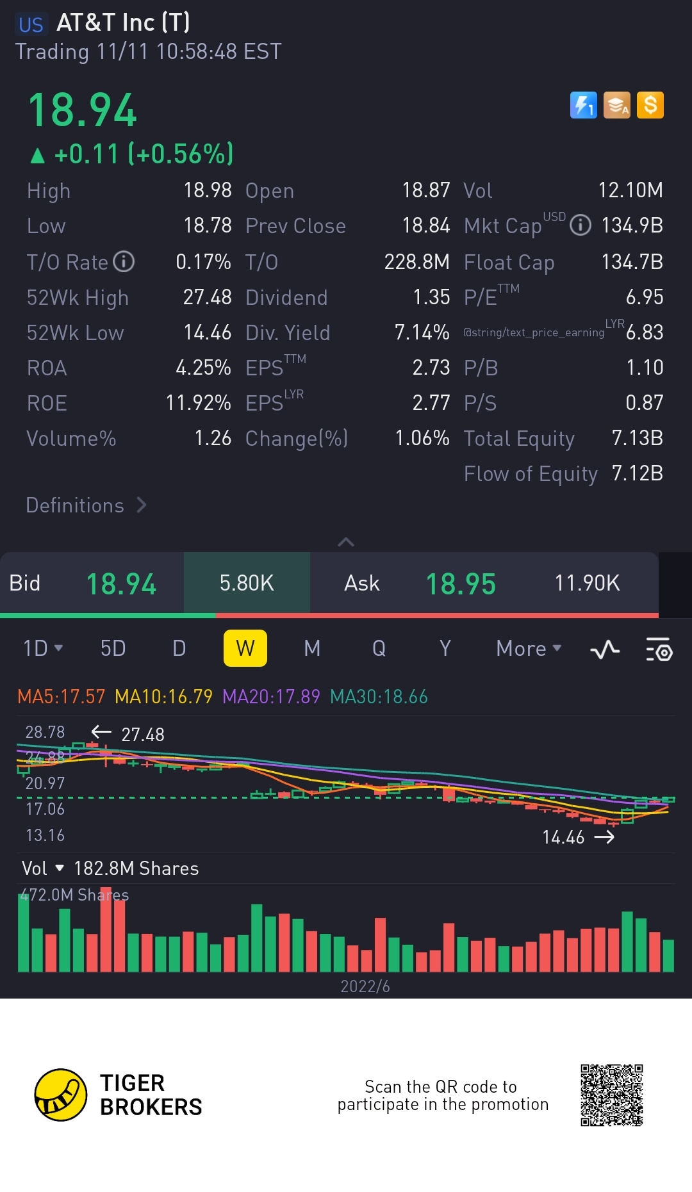Image resolution: width=692 pixels, height=1192 pixels.
Task: Tap the Bid price 18.94
Action: tap(121, 584)
